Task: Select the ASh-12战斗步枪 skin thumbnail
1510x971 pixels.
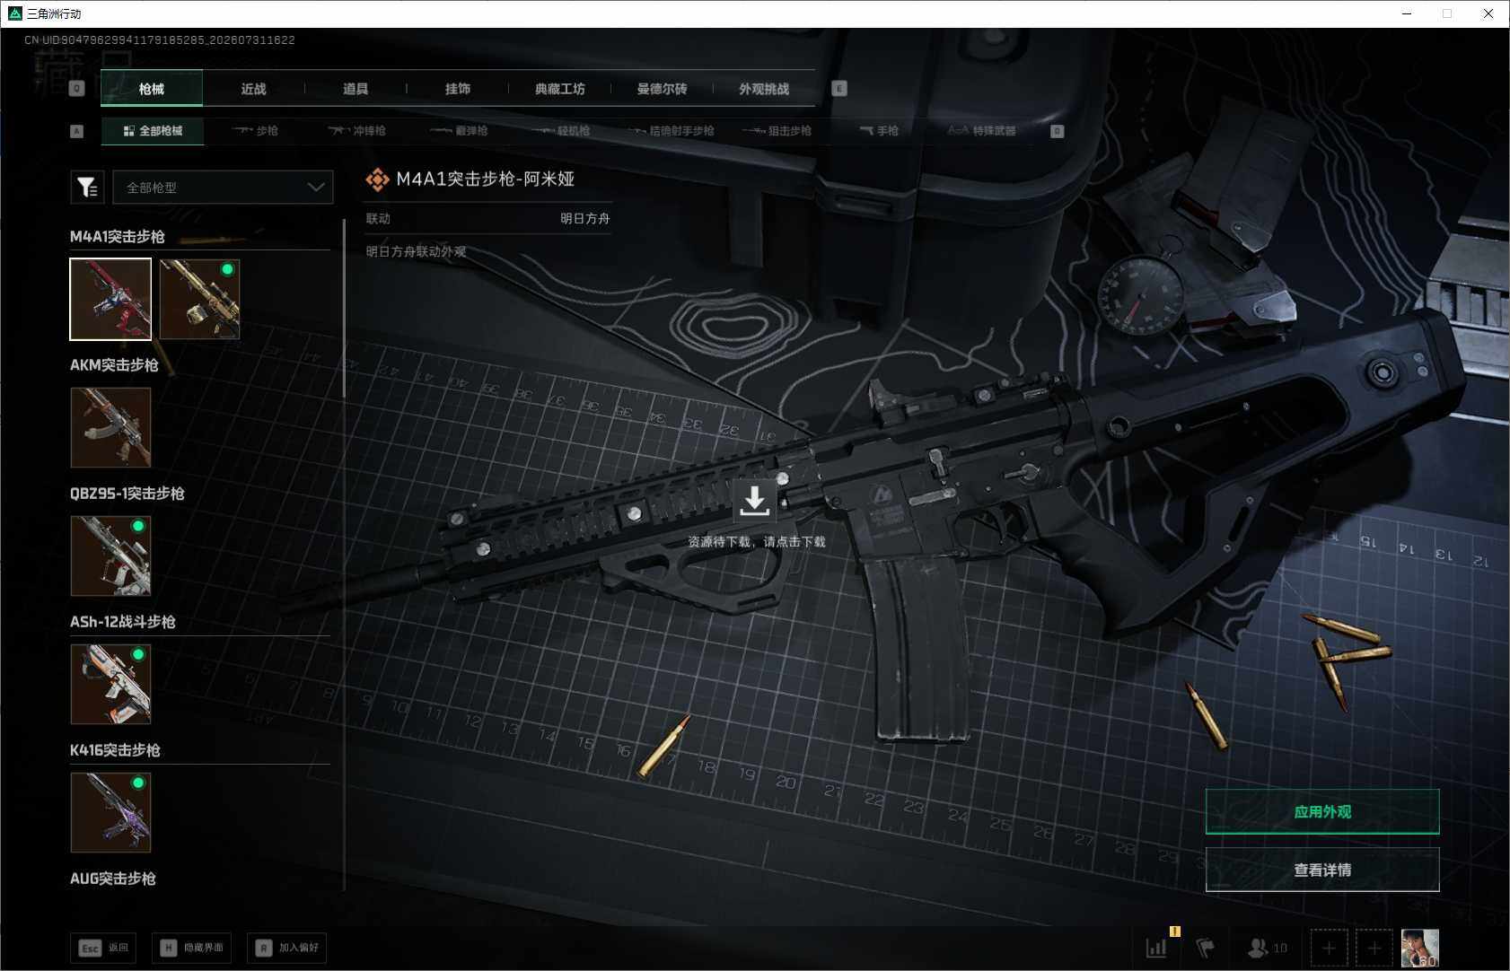Action: pyautogui.click(x=110, y=684)
